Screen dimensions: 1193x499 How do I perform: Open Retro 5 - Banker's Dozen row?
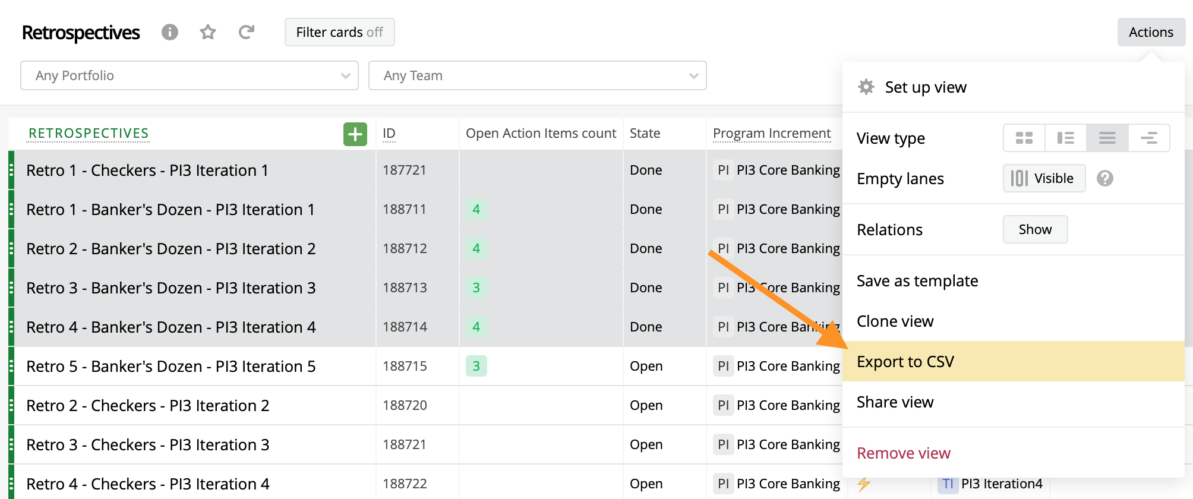[x=171, y=367]
